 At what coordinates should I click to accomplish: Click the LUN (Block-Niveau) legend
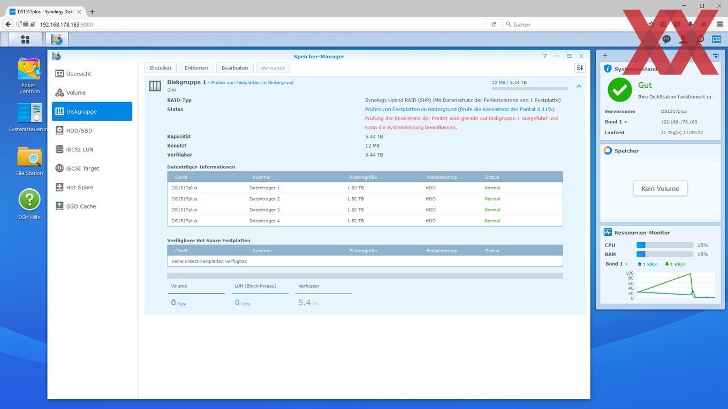(260, 295)
